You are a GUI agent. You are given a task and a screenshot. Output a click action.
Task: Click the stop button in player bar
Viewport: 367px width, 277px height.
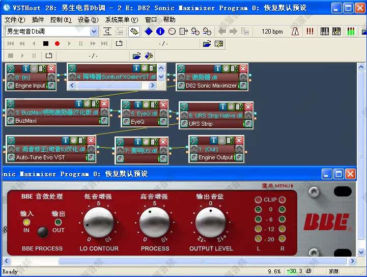(x=46, y=44)
